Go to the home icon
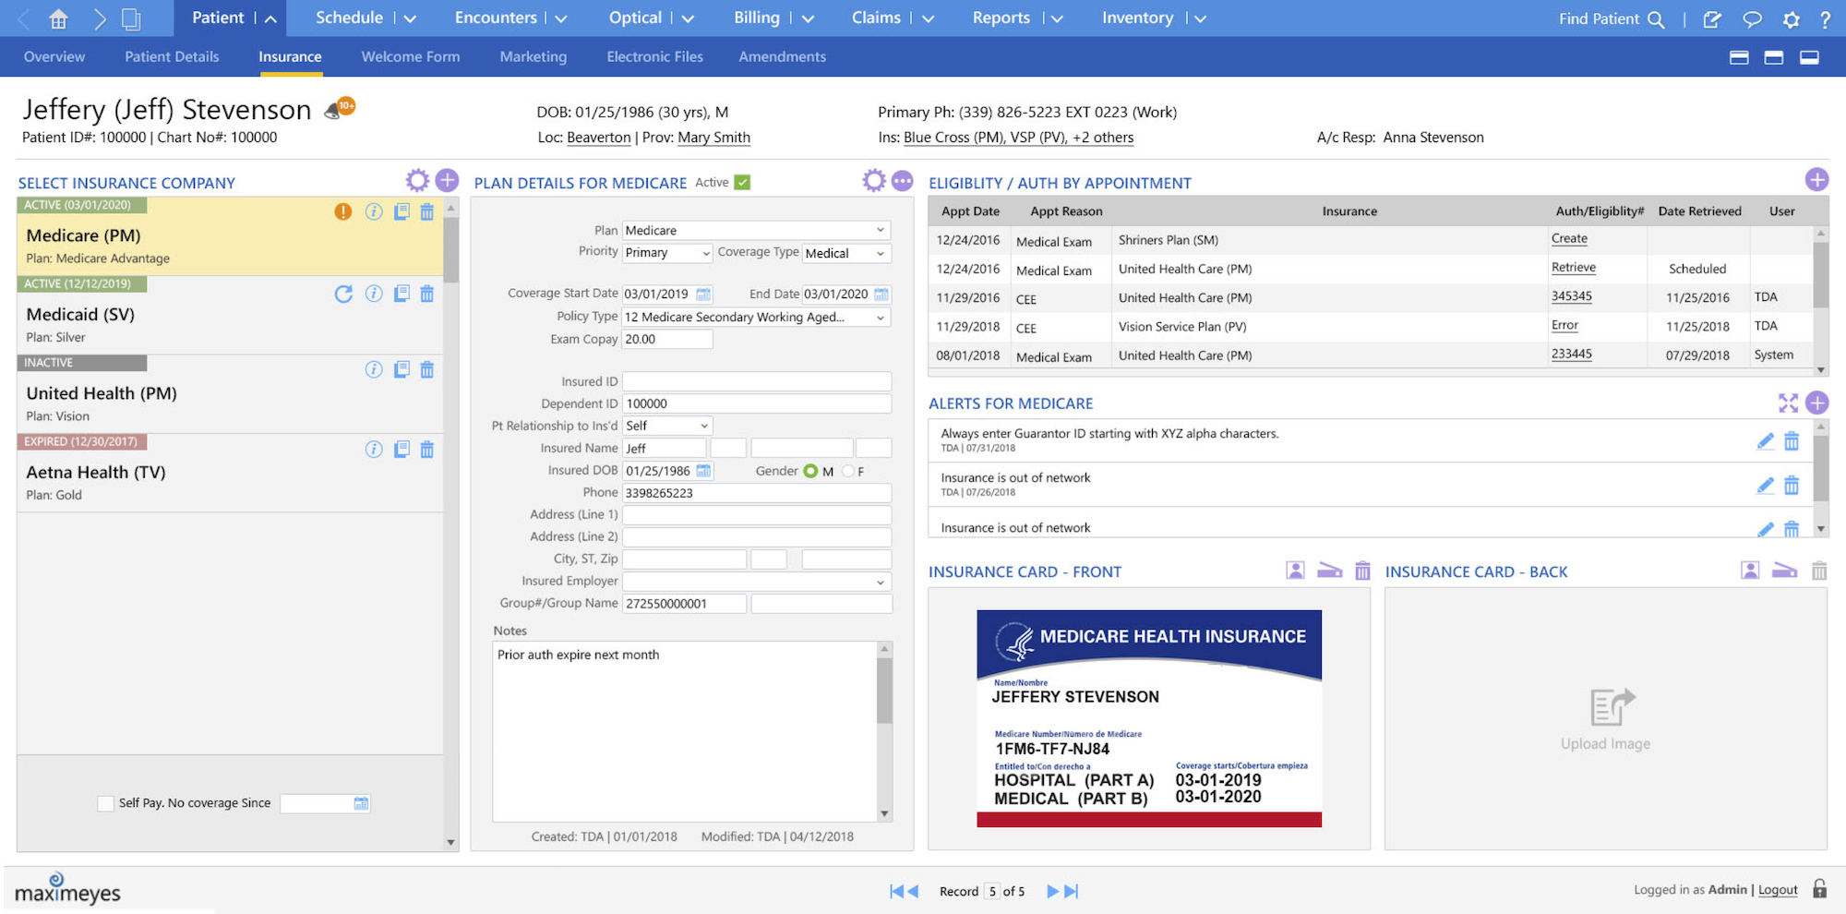1846x914 pixels. coord(58,18)
